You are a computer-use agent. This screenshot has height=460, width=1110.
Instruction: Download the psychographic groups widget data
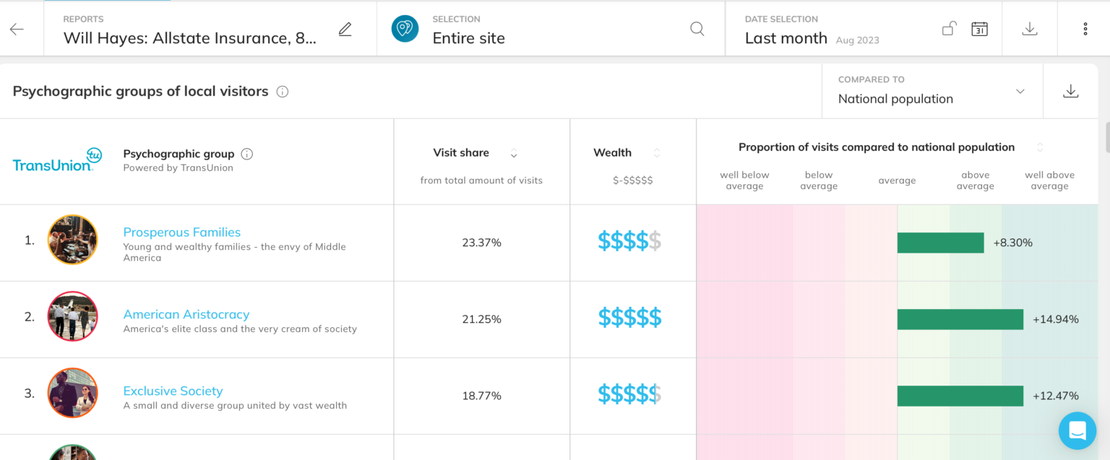click(x=1071, y=91)
